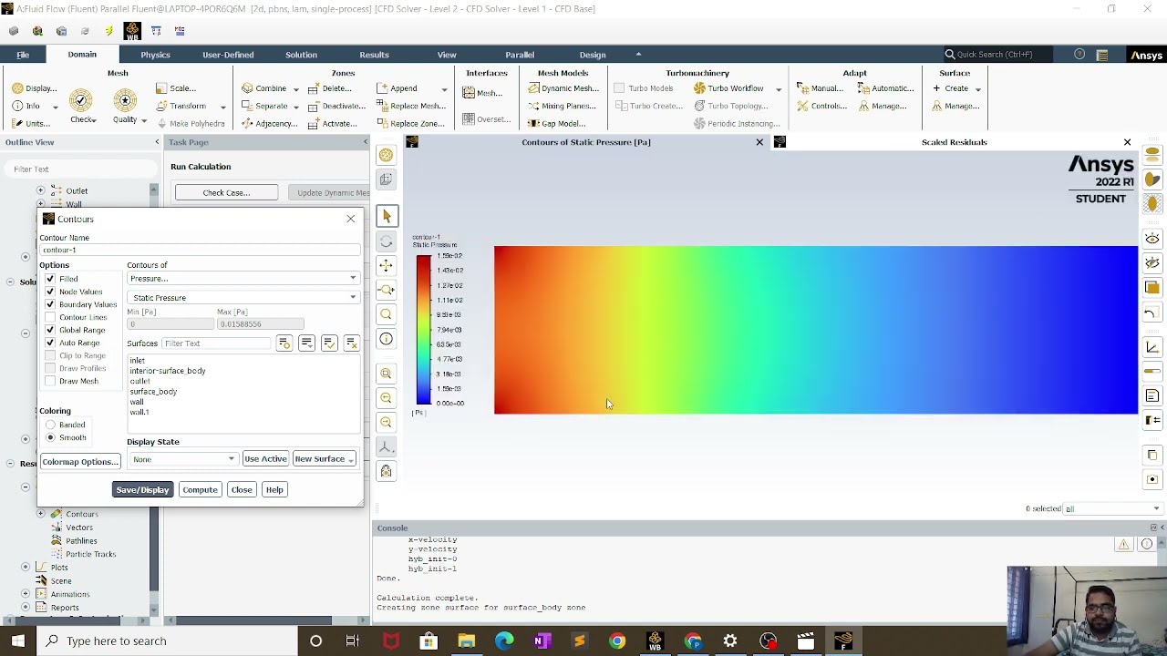Click the mesh Quality icon
Image resolution: width=1167 pixels, height=656 pixels.
coord(125,100)
